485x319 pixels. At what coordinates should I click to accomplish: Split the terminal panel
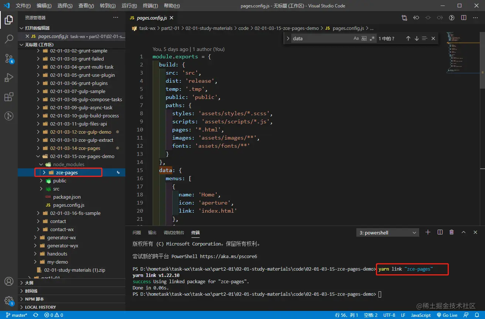coord(440,232)
